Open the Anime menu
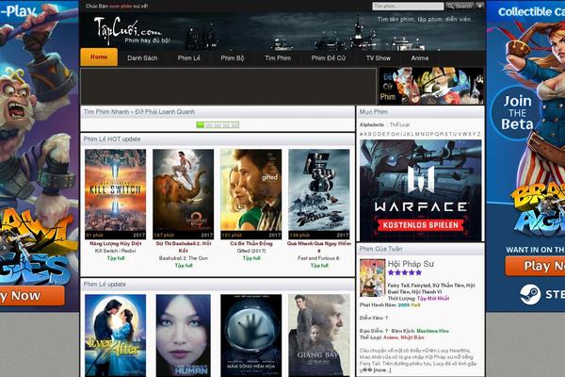Viewport: 565px width, 377px height. [x=420, y=57]
